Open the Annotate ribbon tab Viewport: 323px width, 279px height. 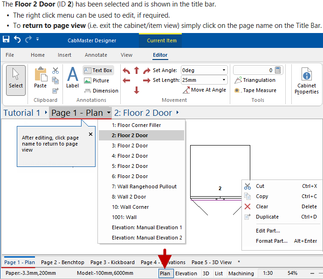click(96, 55)
